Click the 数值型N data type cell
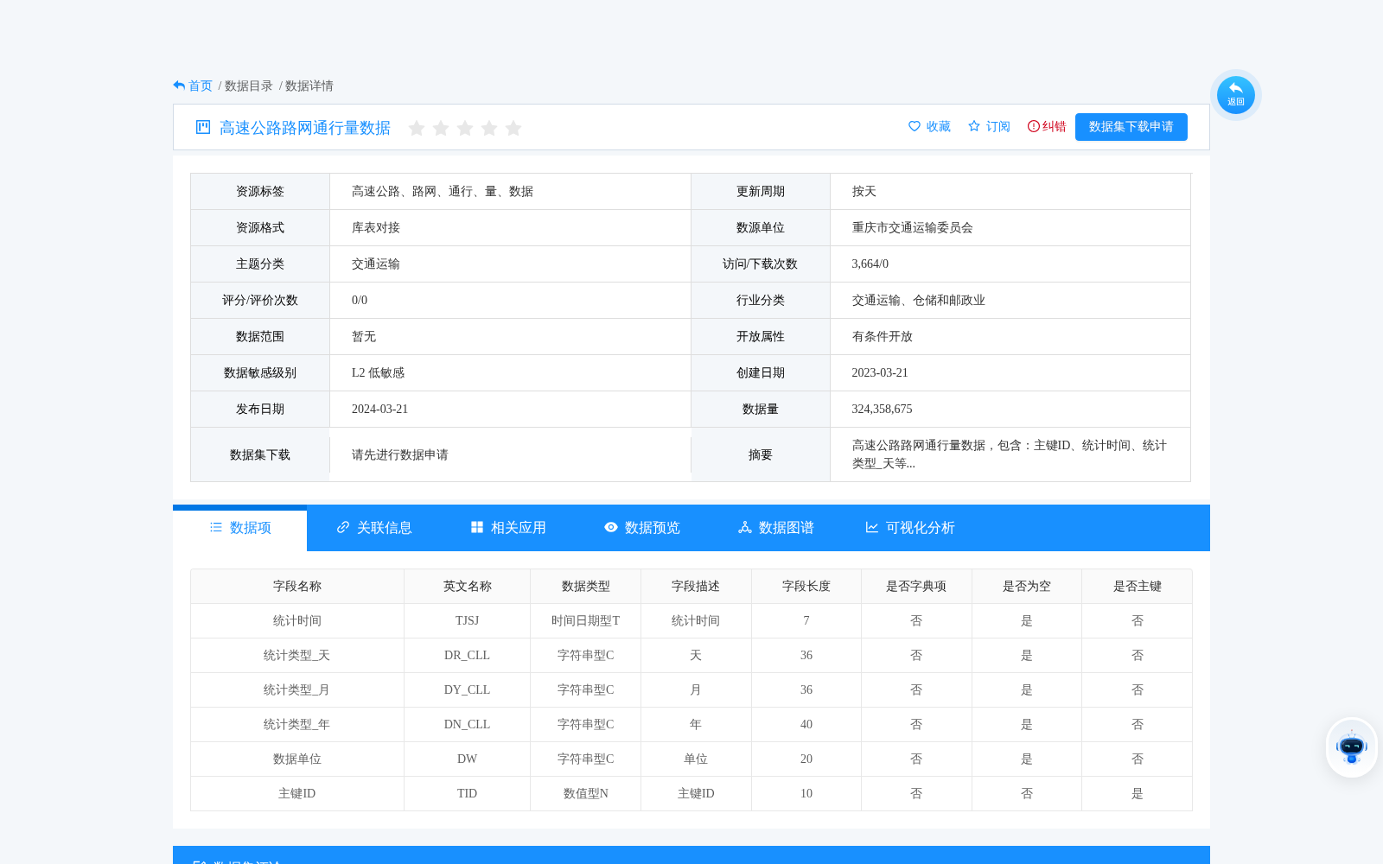The height and width of the screenshot is (864, 1383). coord(586,794)
